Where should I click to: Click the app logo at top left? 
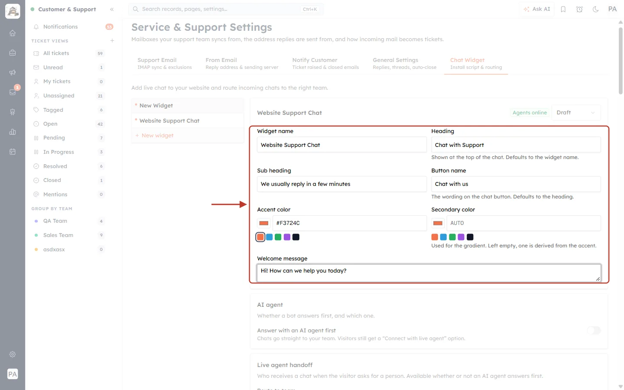coord(13,11)
